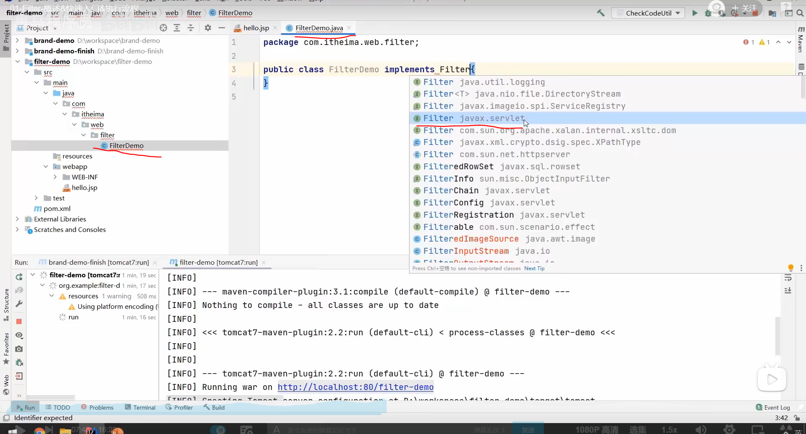The image size is (806, 434).
Task: Click the camera icon in Run panel
Action: (19, 349)
